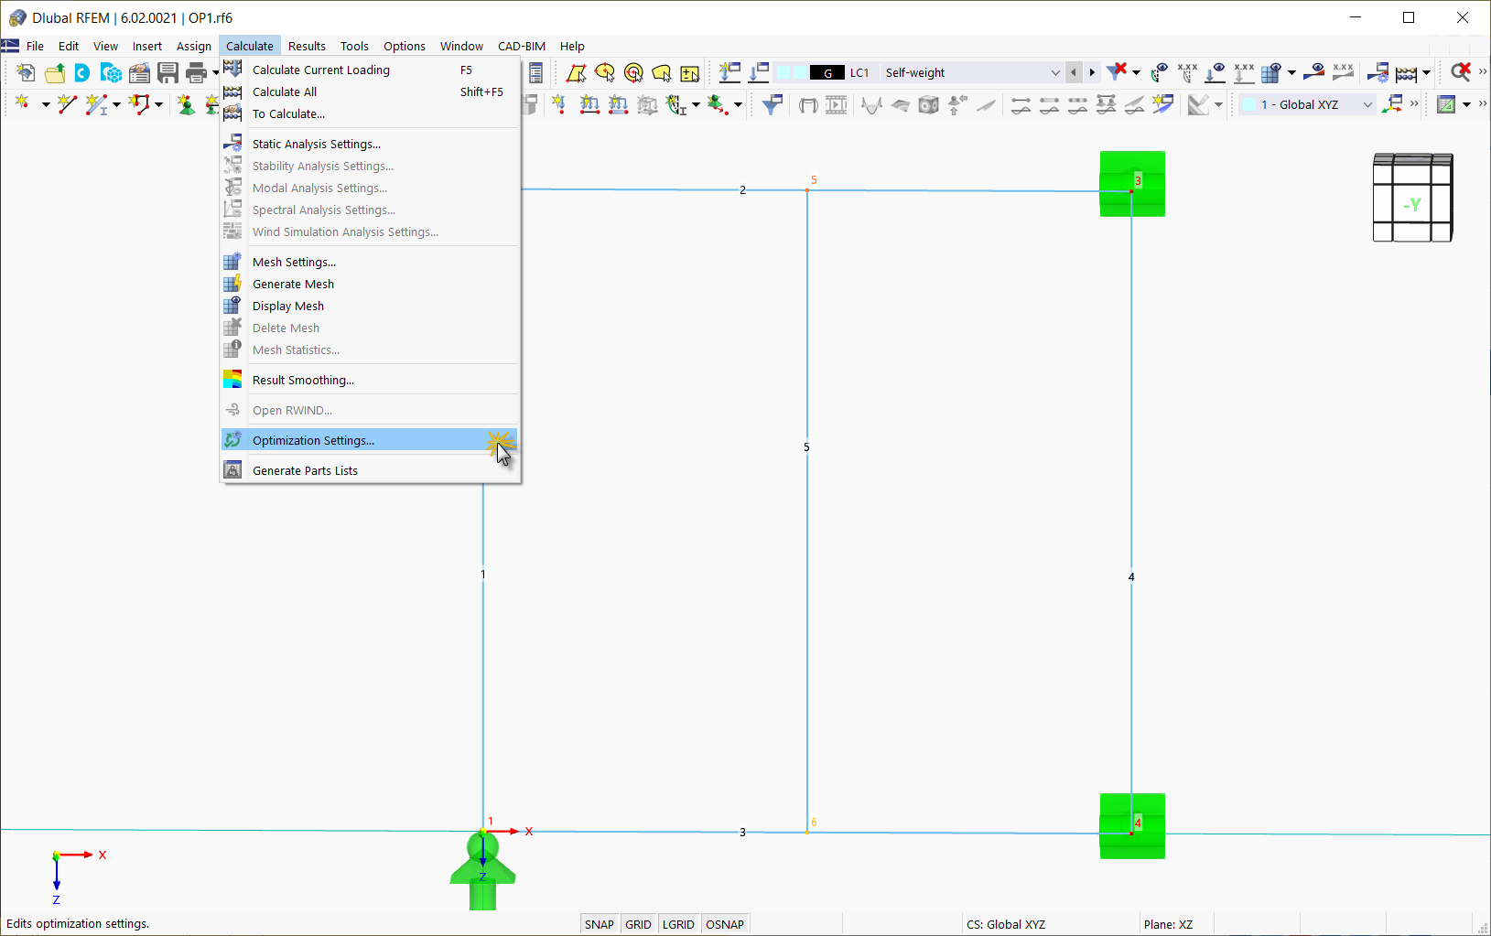The height and width of the screenshot is (936, 1491).
Task: Click Generate Parts Lists
Action: [x=305, y=469]
